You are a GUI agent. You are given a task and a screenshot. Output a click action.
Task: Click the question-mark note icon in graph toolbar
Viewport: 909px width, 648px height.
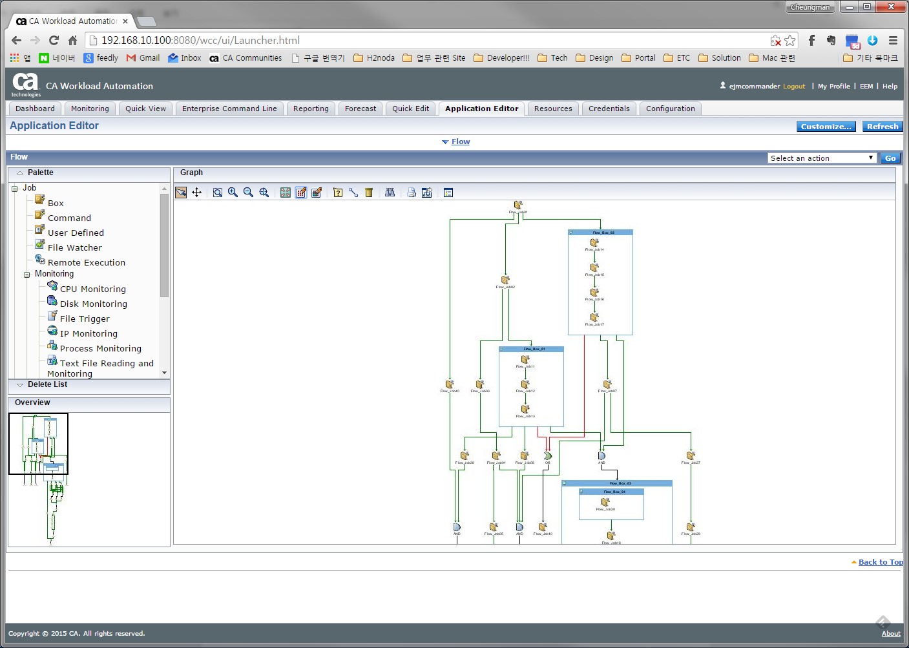[x=338, y=193]
